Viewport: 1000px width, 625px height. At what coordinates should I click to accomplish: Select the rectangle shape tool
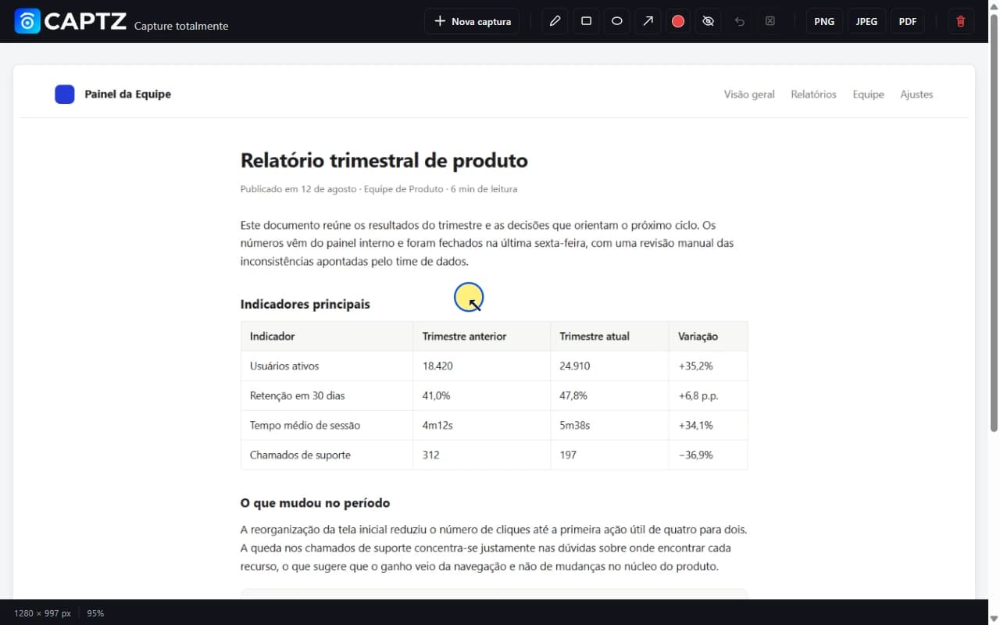tap(586, 21)
